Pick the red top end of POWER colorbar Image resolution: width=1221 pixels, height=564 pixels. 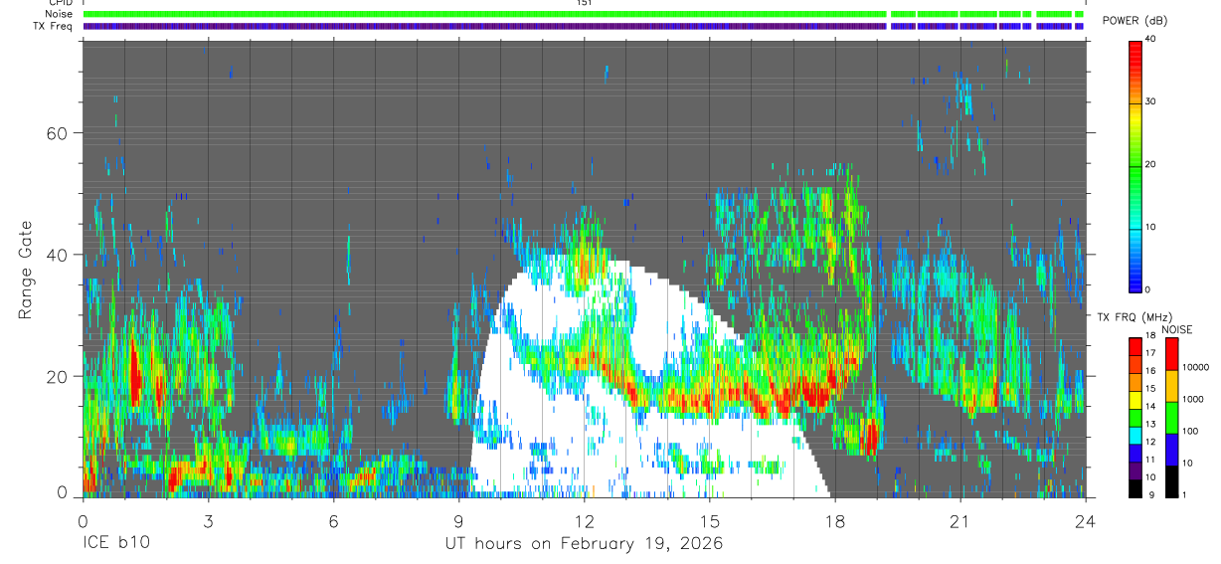pos(1135,47)
